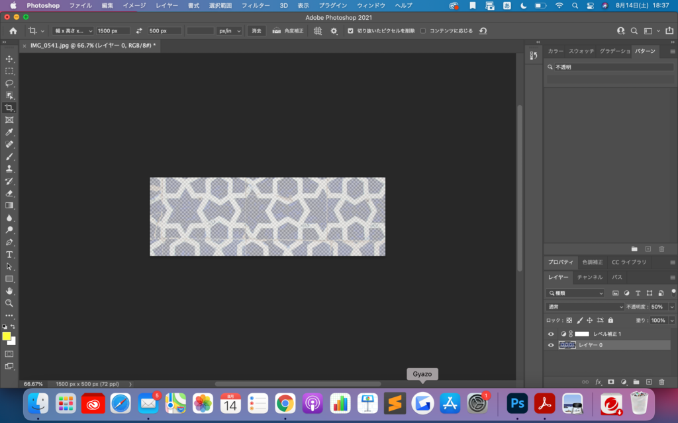Select the Eyedropper tool
This screenshot has width=678, height=423.
pyautogui.click(x=9, y=132)
